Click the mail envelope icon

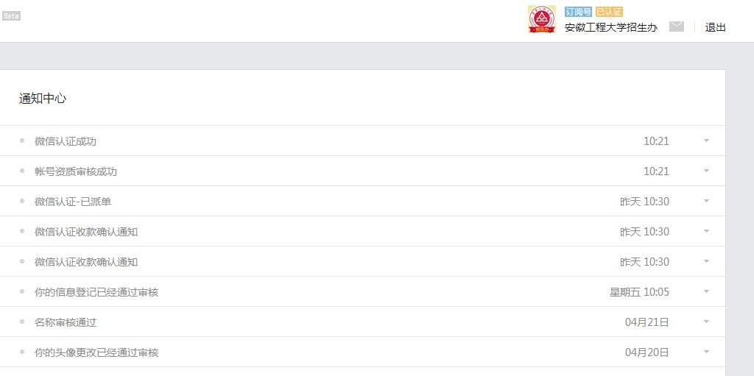676,26
